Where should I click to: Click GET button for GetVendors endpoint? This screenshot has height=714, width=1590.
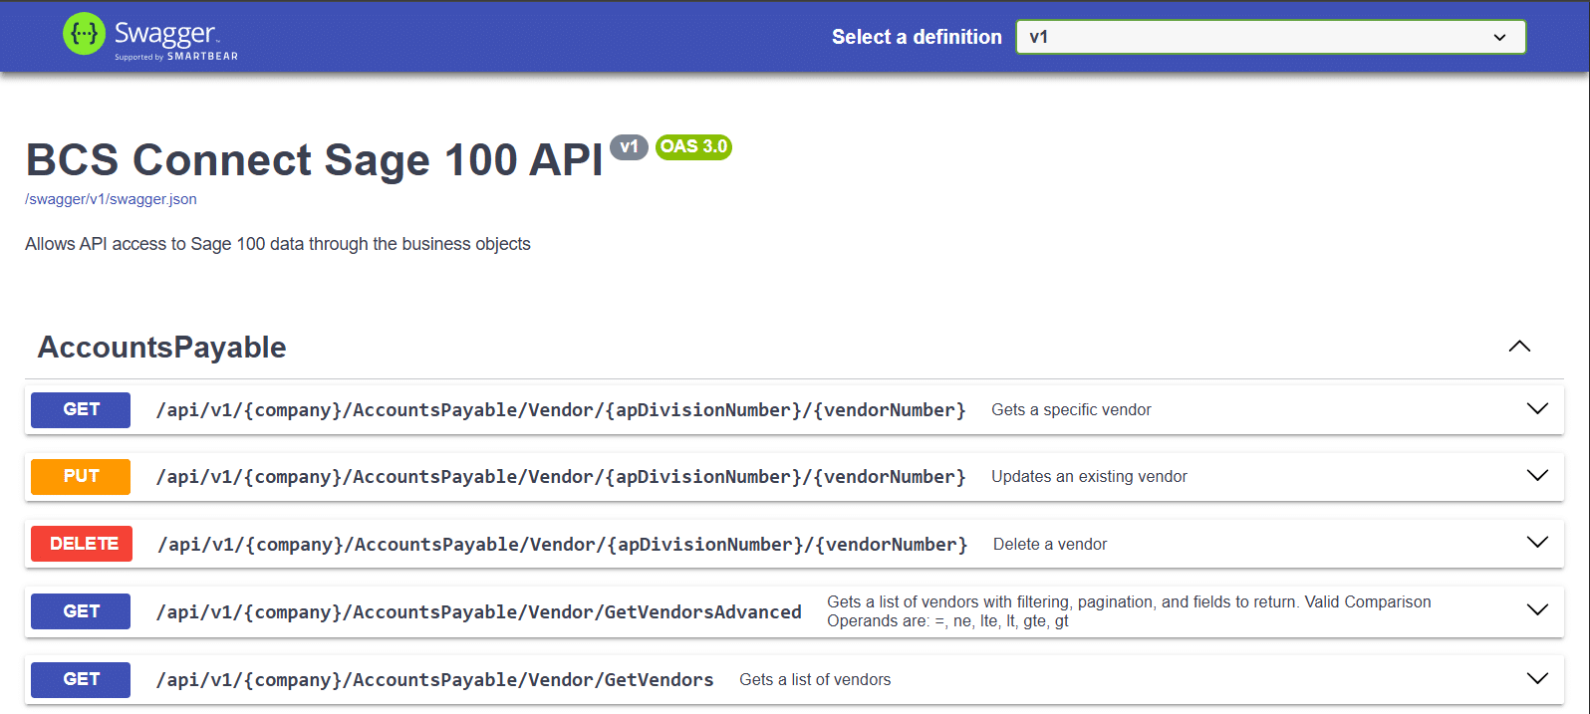(x=81, y=679)
